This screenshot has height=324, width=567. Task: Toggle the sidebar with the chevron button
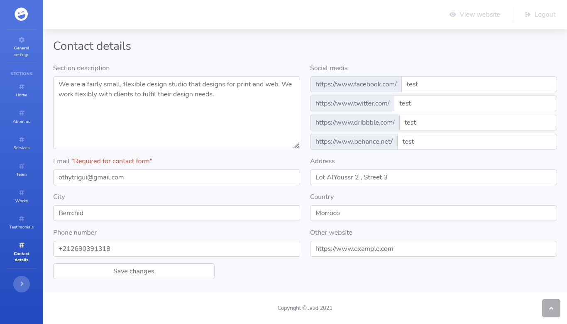[x=22, y=284]
